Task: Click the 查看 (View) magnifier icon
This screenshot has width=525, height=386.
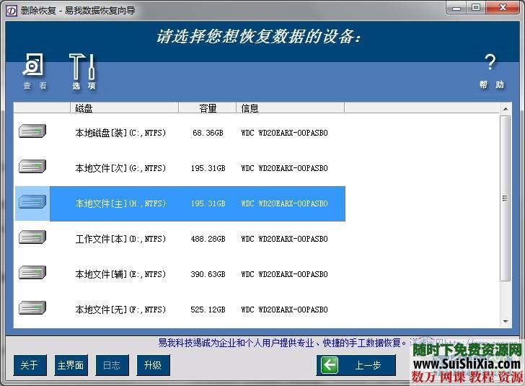Action: [34, 66]
